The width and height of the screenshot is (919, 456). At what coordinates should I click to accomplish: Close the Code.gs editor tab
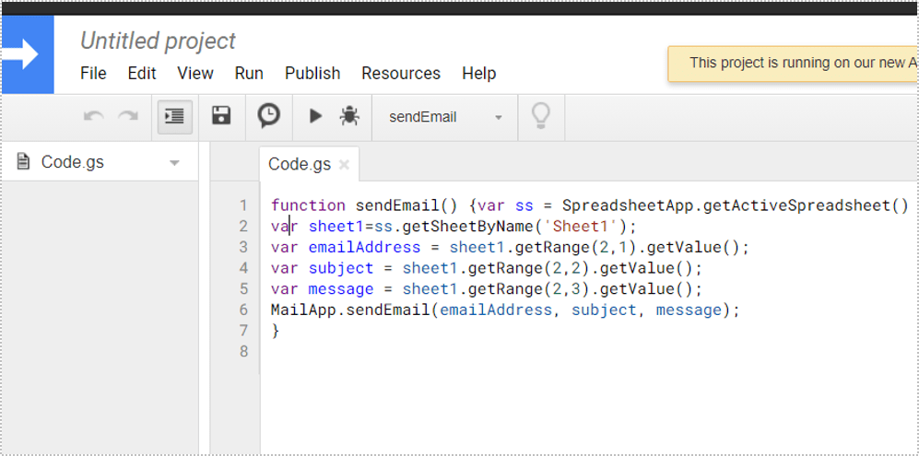[x=344, y=165]
